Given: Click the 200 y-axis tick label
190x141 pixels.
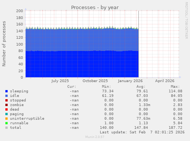Looking at the screenshot, I should pyautogui.click(x=19, y=11).
